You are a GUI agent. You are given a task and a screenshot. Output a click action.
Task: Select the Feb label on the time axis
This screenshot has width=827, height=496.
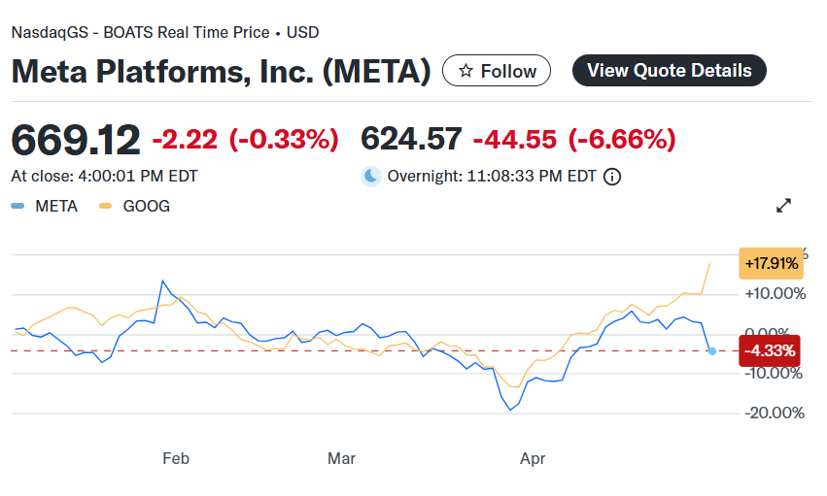175,458
